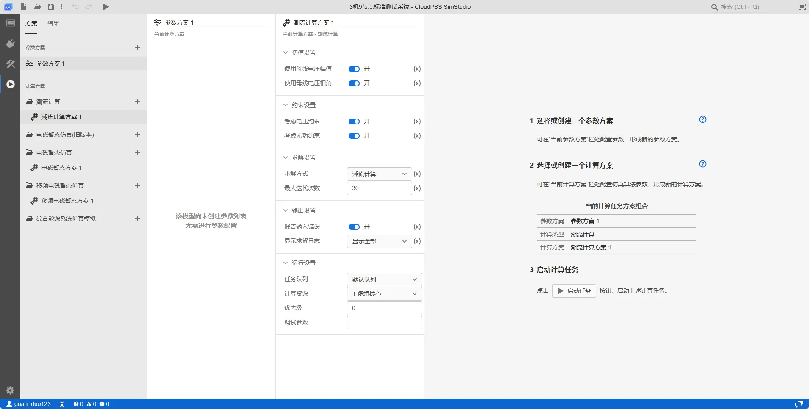Add a new 潮流计算 scheme
The width and height of the screenshot is (809, 409).
pos(137,102)
